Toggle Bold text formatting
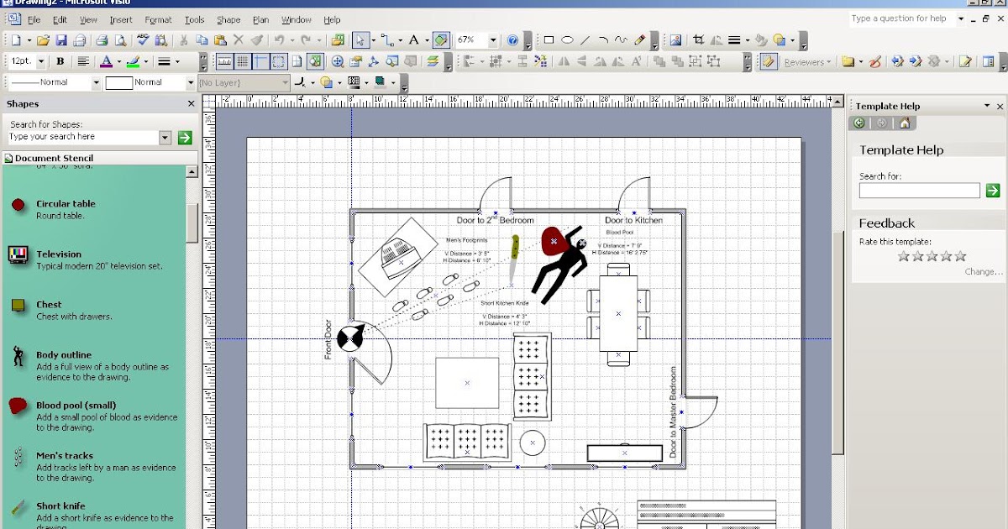Screen dimensions: 1008x529 60,61
